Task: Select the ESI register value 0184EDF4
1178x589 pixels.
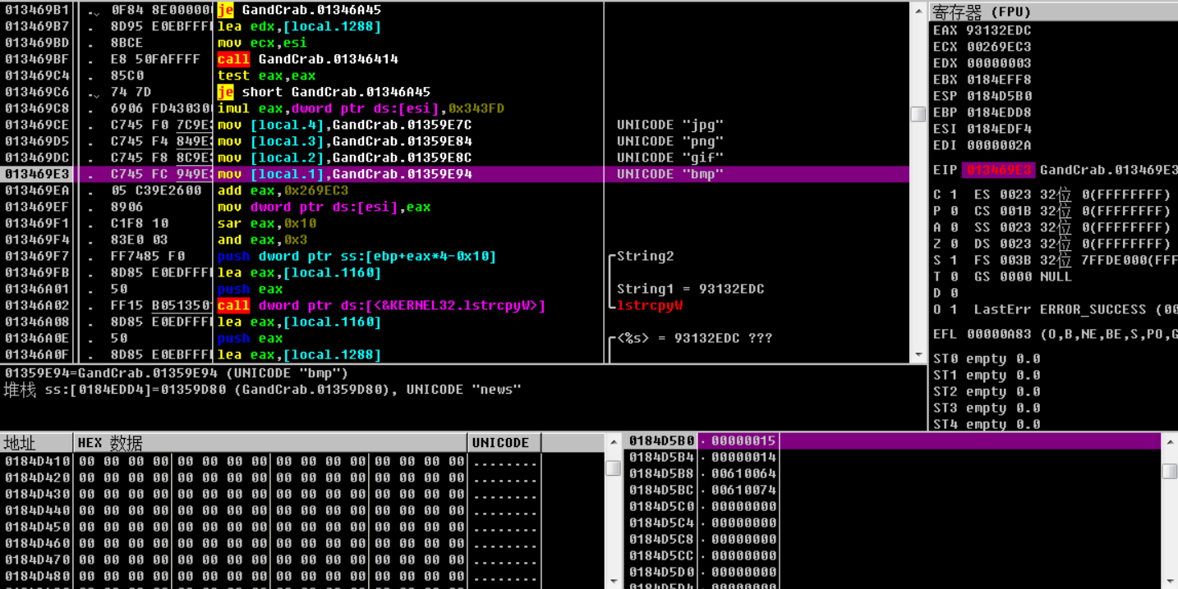Action: coord(999,129)
